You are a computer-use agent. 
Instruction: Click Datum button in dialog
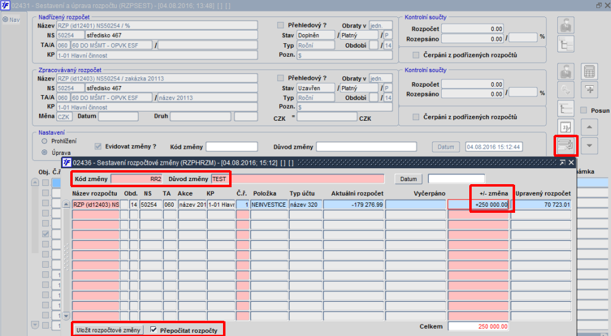click(408, 179)
